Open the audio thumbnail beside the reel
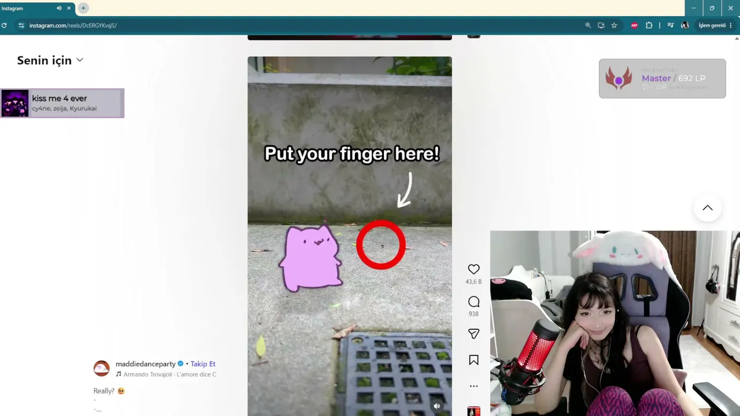The image size is (740, 416). (x=473, y=411)
